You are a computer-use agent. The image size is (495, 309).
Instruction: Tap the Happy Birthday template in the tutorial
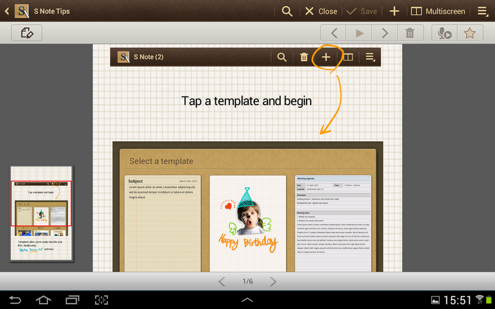point(248,223)
